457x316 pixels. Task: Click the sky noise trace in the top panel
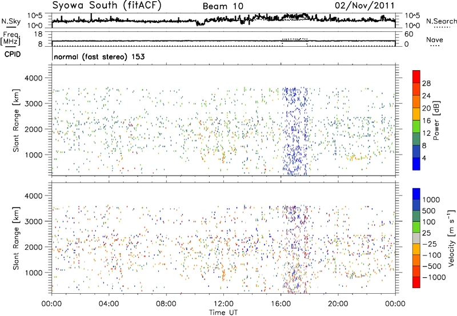pos(223,20)
